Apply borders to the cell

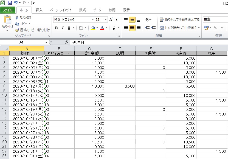pyautogui.click(x=81, y=28)
